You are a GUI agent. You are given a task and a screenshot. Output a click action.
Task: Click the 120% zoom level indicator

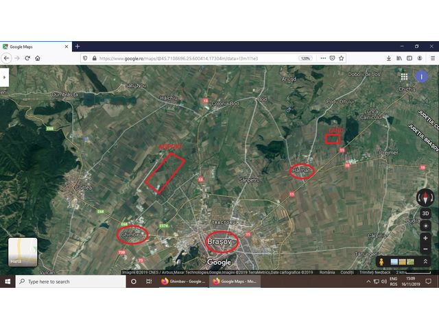pos(305,58)
